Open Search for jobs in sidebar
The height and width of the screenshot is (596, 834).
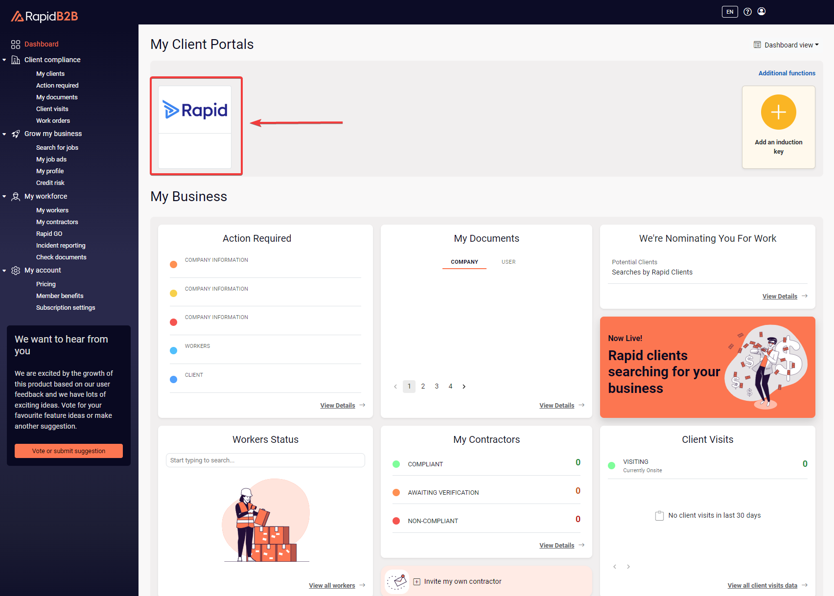point(57,148)
